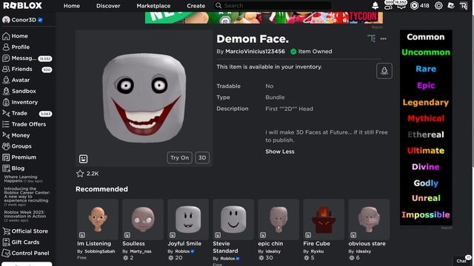Click the Trade count badge in sidebar
Image resolution: width=474 pixels, height=266 pixels.
point(45,114)
